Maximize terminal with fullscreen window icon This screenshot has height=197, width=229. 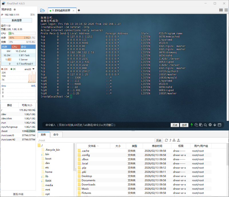coord(219,125)
